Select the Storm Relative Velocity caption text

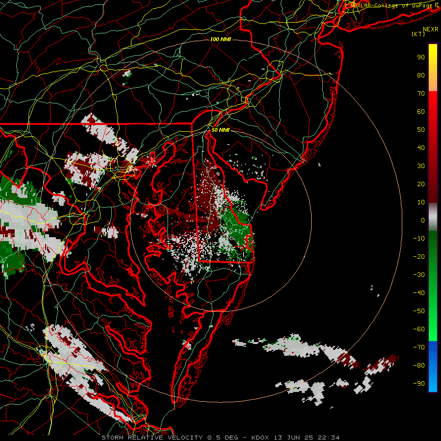click(220, 438)
